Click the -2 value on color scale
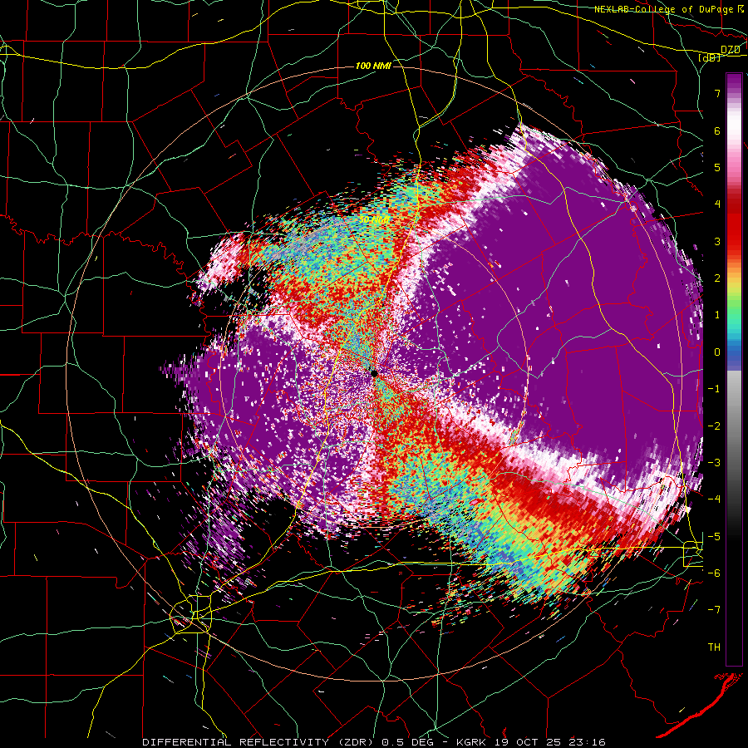The image size is (748, 748). point(714,426)
